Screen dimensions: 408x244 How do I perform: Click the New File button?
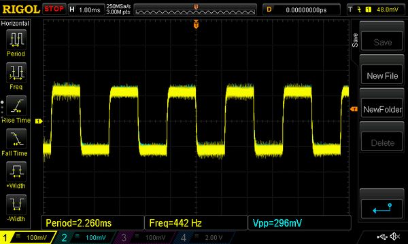pos(382,76)
